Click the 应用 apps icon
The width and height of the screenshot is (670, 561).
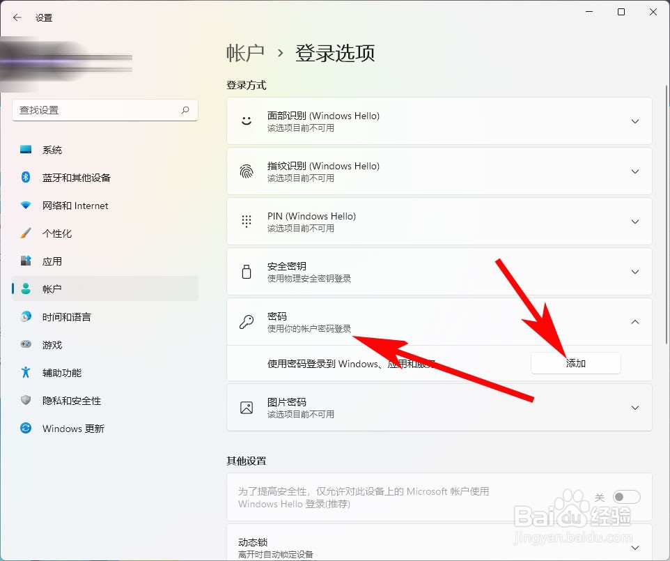click(26, 261)
